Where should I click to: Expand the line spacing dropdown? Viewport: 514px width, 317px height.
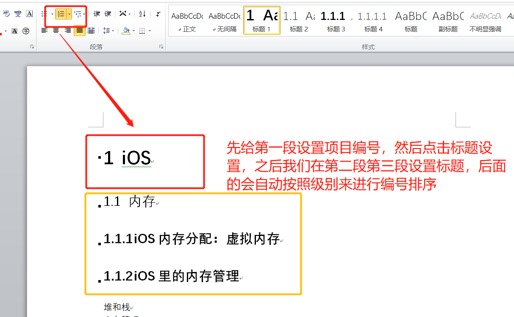[113, 31]
